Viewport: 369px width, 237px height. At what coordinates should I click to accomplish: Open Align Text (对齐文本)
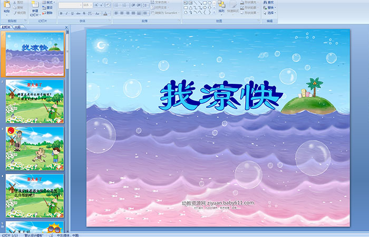[x=160, y=7]
